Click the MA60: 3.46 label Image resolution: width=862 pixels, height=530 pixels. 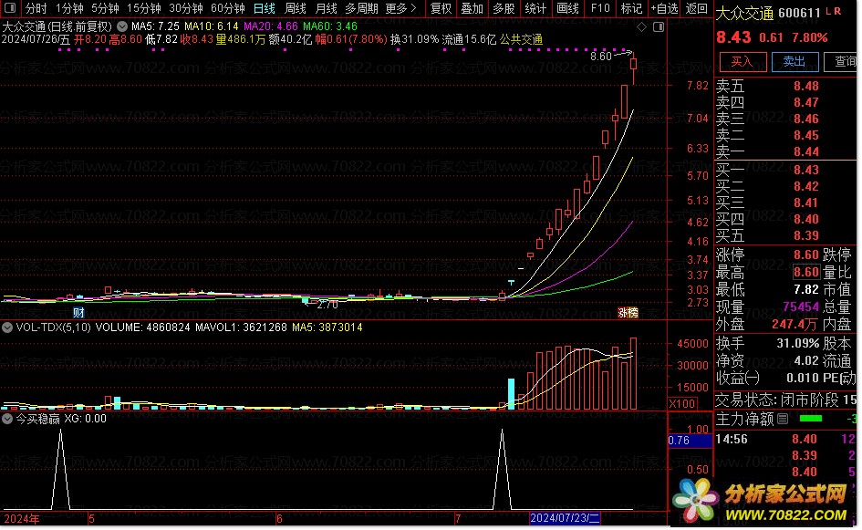[x=330, y=26]
